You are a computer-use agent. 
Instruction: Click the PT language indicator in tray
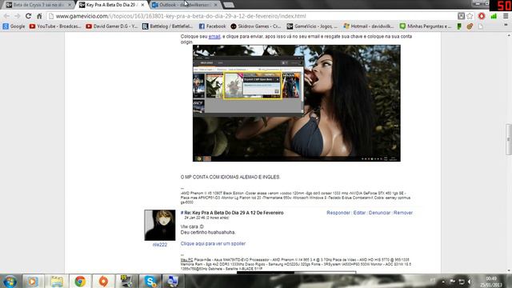pos(433,281)
